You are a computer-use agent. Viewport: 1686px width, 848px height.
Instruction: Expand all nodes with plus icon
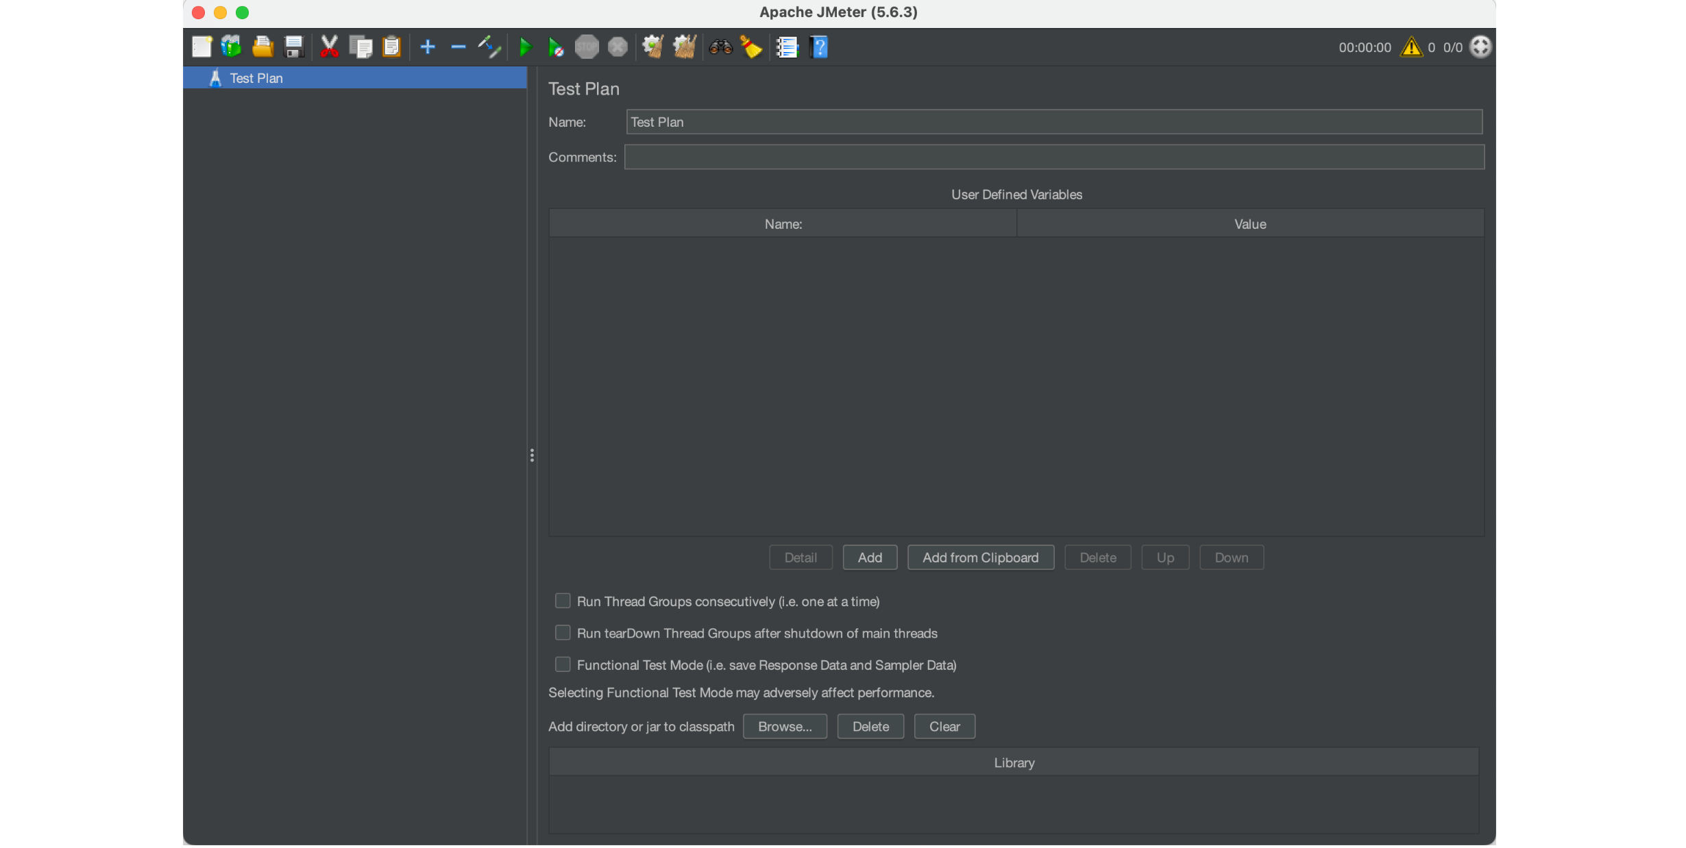[428, 47]
